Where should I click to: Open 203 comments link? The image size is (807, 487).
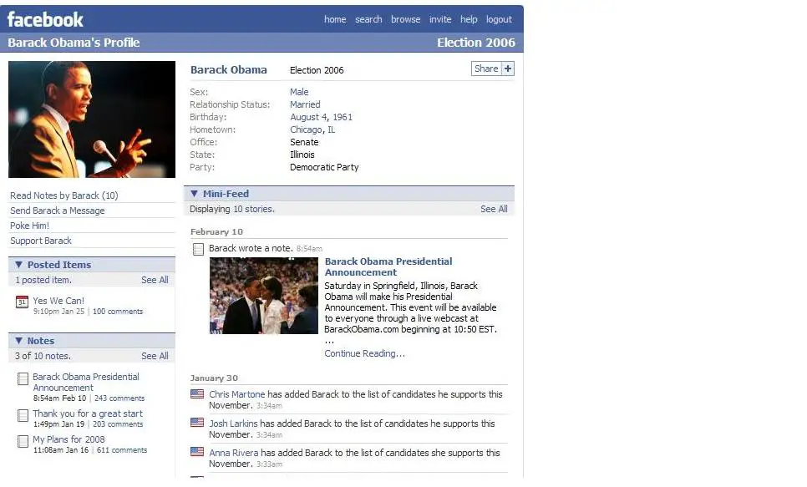pos(118,424)
